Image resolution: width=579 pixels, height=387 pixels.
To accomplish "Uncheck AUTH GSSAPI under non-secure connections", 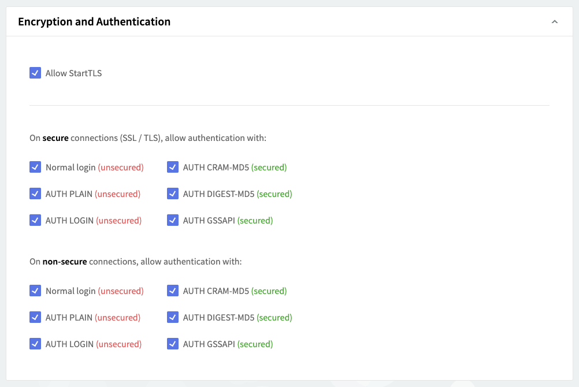I will [x=173, y=344].
